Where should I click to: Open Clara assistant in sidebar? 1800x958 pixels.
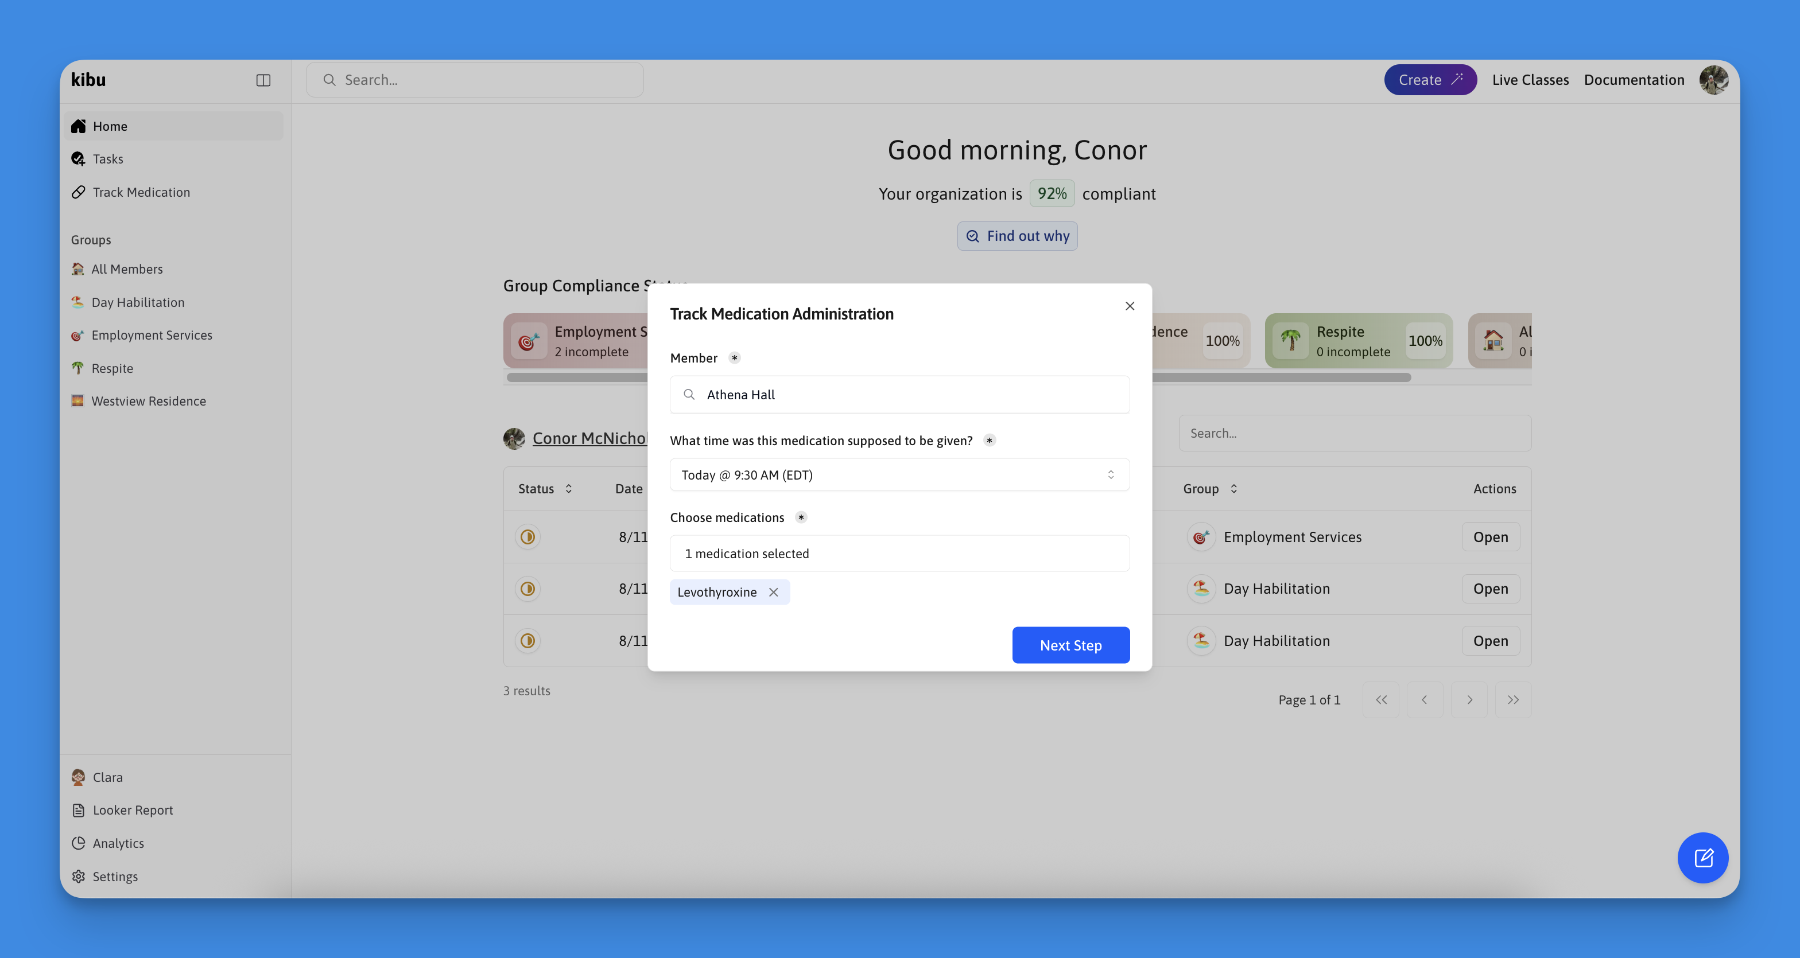point(107,777)
